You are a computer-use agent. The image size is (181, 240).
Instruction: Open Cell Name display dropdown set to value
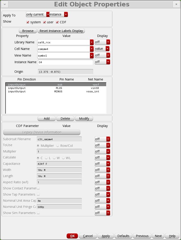(107, 49)
